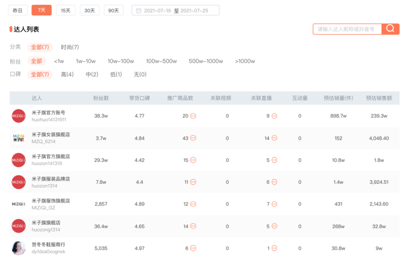Expand promoted products for 米子旗官方账号
This screenshot has height=266, width=406.
pyautogui.click(x=193, y=116)
